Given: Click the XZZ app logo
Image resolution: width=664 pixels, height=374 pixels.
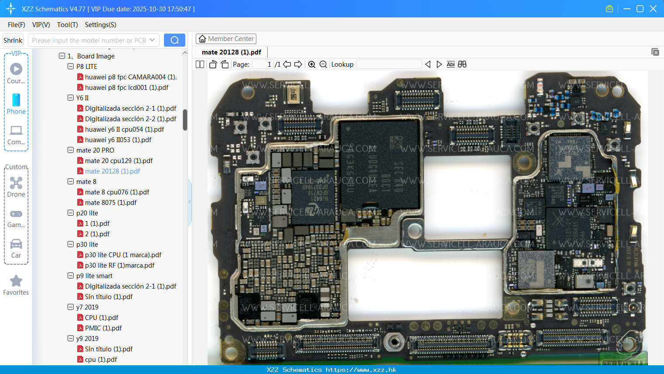Looking at the screenshot, I should (x=11, y=9).
